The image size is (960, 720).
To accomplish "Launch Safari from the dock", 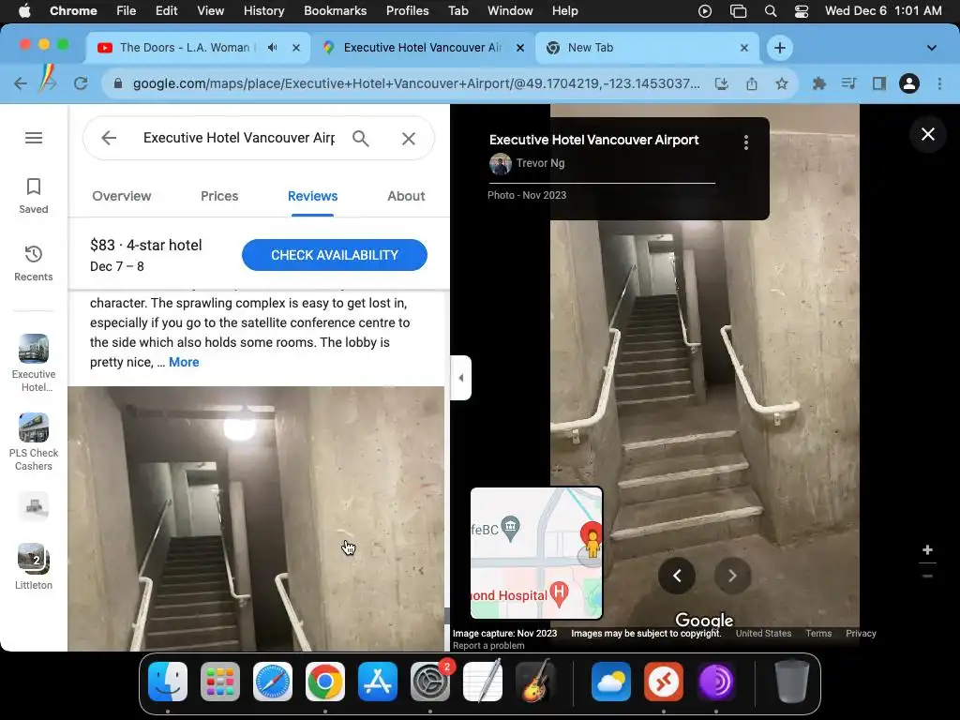I will [273, 682].
